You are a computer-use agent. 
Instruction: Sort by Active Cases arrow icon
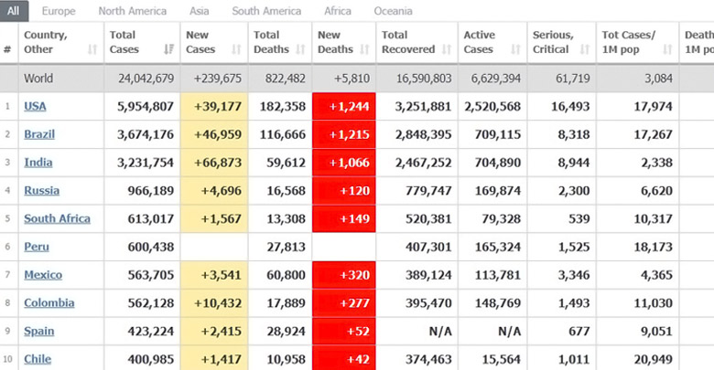pyautogui.click(x=514, y=49)
